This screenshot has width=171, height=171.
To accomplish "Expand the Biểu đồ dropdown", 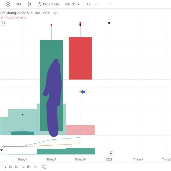I will [x=72, y=4].
